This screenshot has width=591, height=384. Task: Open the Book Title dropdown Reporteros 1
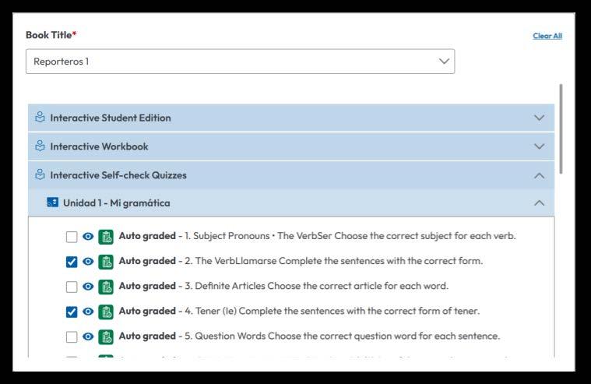pyautogui.click(x=240, y=62)
